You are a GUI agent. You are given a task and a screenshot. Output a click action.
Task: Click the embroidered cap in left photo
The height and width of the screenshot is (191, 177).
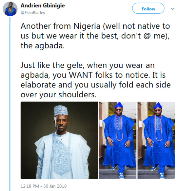[x=61, y=111]
